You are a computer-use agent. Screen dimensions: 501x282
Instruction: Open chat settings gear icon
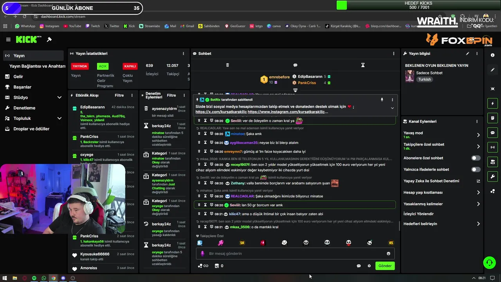coord(369,266)
